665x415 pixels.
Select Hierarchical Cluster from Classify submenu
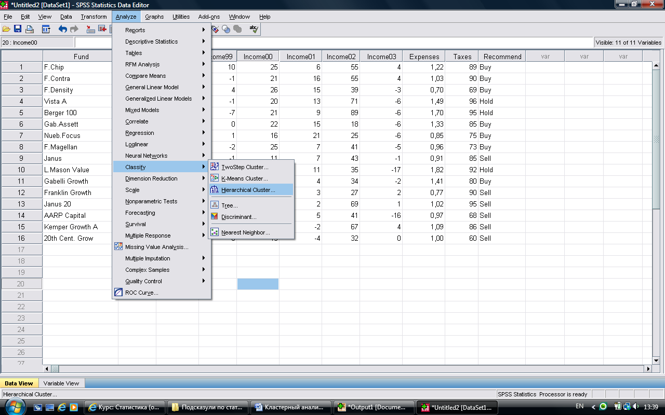coord(251,190)
